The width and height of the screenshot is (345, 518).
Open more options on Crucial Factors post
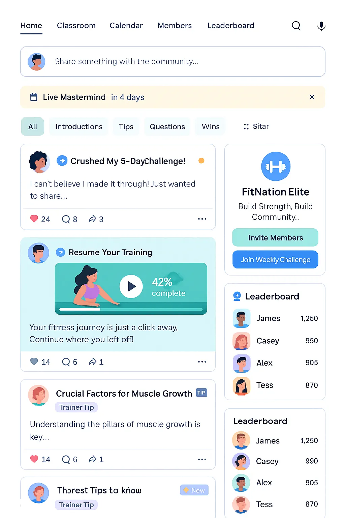tap(202, 459)
